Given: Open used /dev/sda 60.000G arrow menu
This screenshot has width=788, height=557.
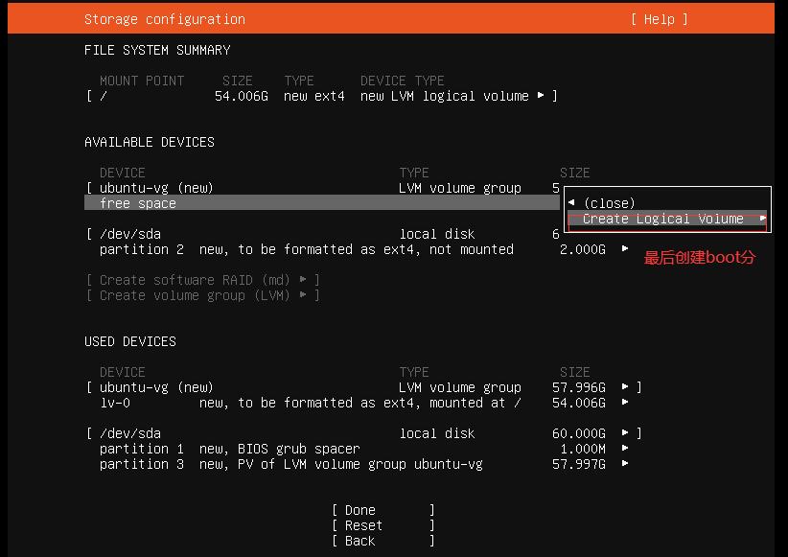Looking at the screenshot, I should click(625, 433).
